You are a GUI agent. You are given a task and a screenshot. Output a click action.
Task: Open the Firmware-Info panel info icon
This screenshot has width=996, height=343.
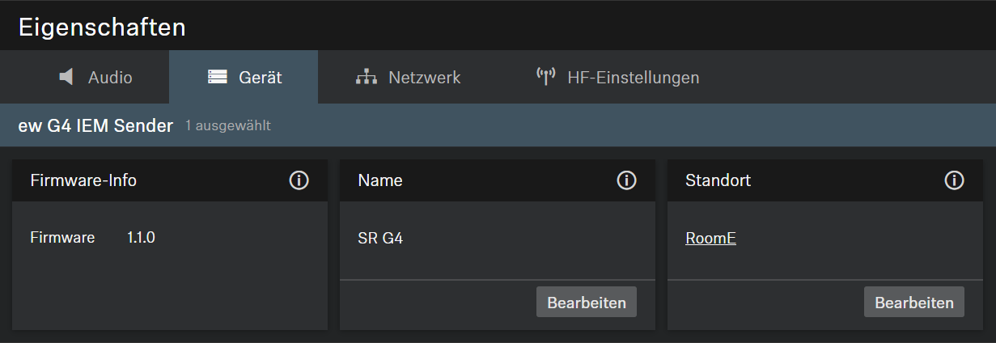coord(299,180)
